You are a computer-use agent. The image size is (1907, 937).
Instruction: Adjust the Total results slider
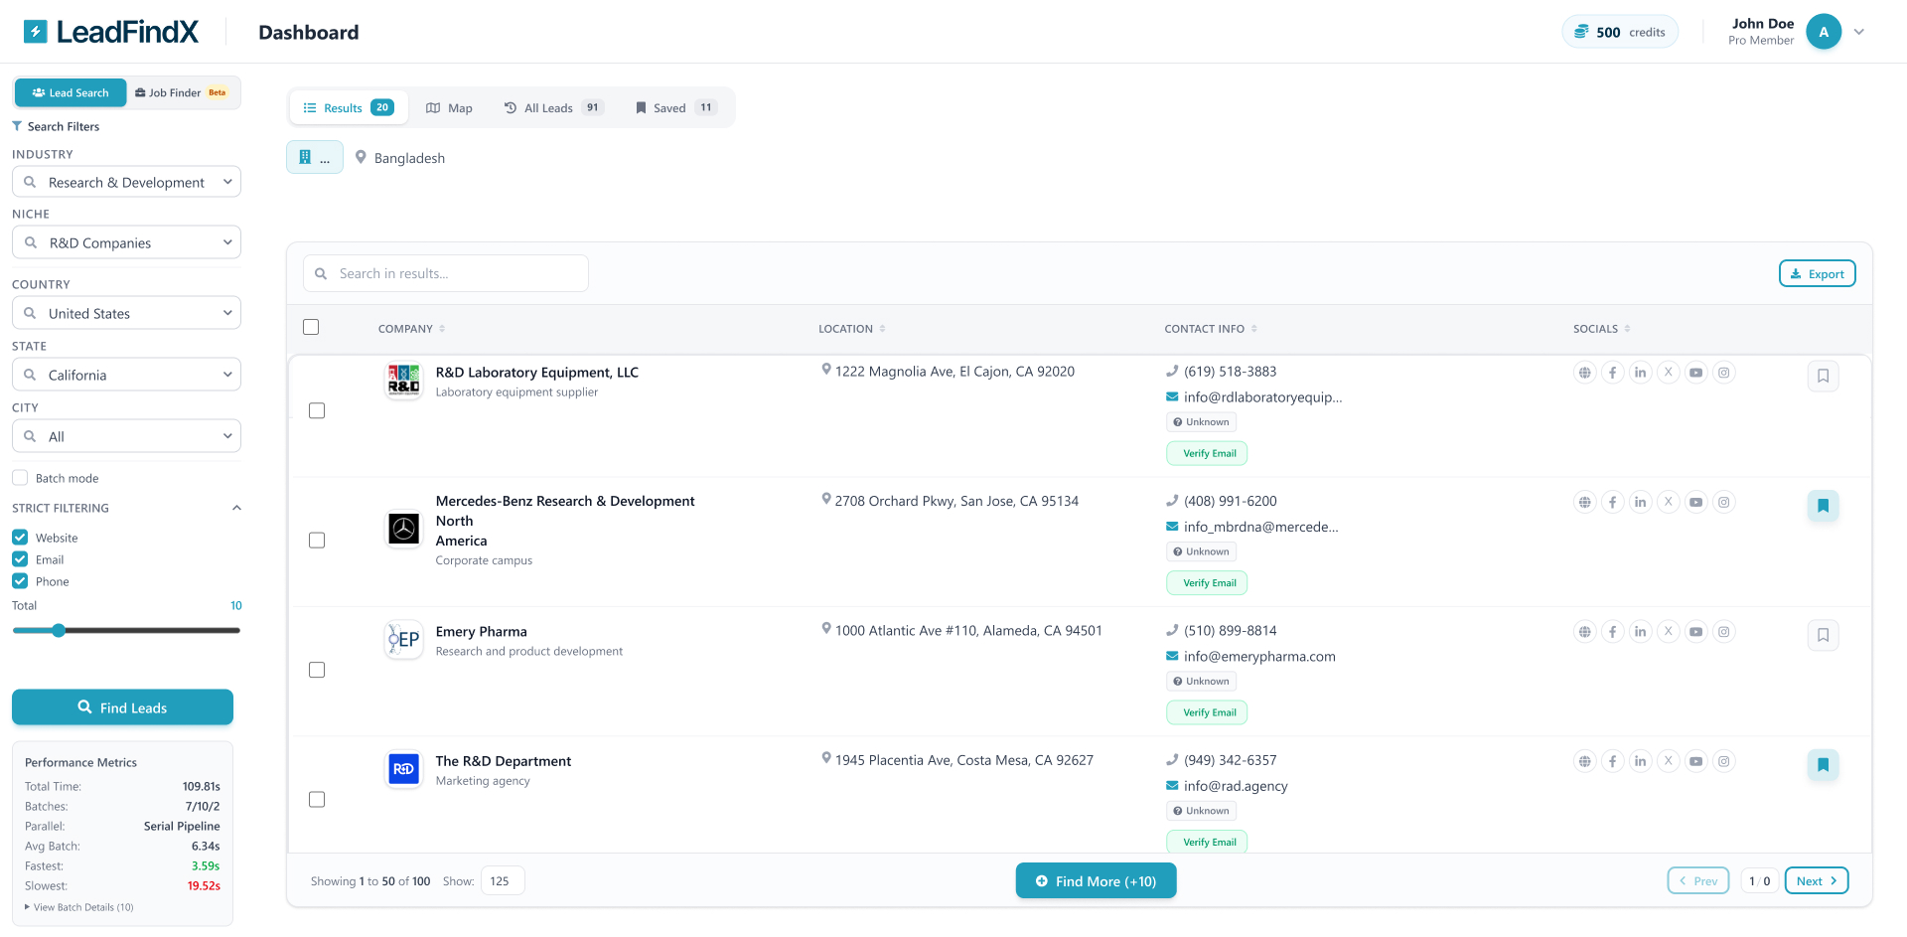coord(59,630)
